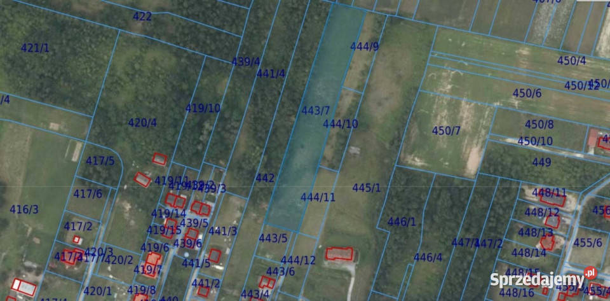Select parcel label 450/8
The width and height of the screenshot is (610, 301).
point(539,124)
